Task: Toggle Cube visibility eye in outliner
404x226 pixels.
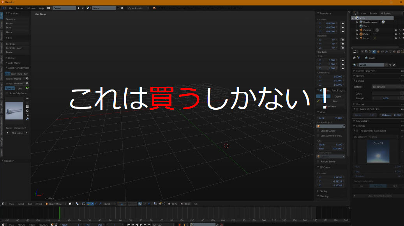Action: pyautogui.click(x=396, y=34)
